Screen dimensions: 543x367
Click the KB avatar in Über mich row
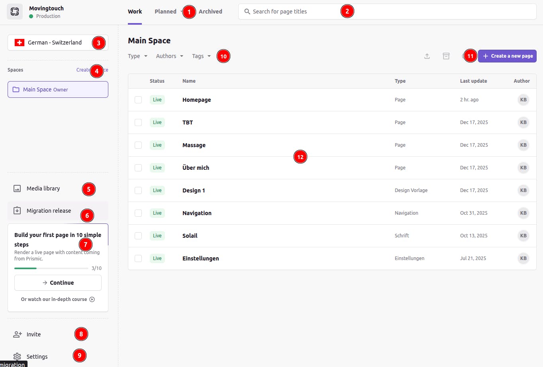(523, 168)
